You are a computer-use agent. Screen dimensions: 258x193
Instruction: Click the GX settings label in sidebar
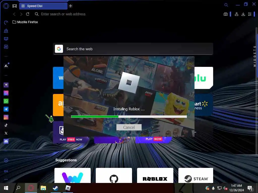[x=6, y=171]
